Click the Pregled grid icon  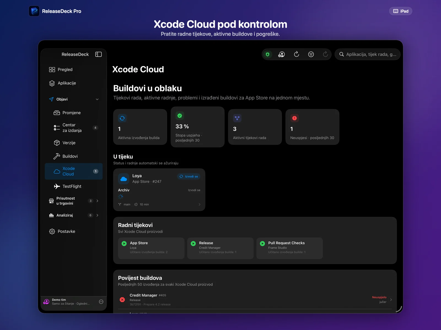click(x=52, y=70)
